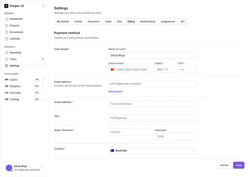Click the Settings gear icon
The height and width of the screenshot is (177, 250).
[x=7, y=66]
